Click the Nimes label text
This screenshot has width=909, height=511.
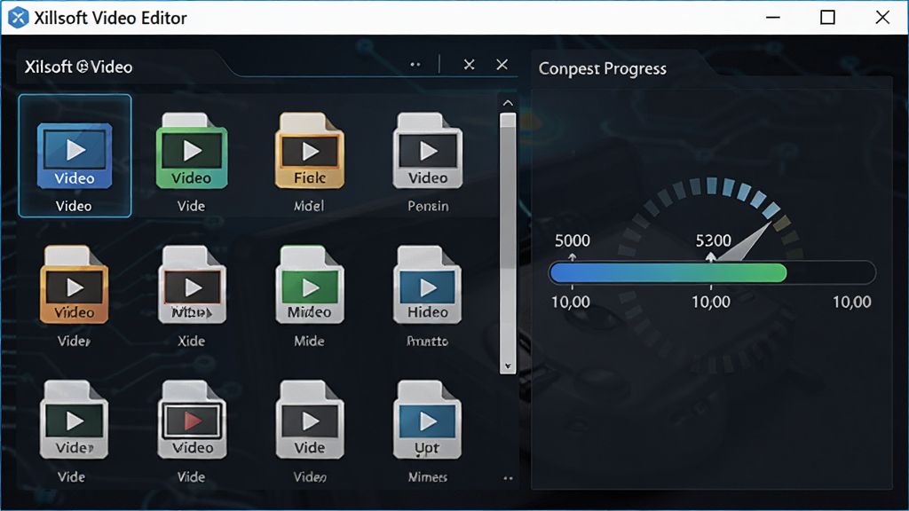[428, 476]
